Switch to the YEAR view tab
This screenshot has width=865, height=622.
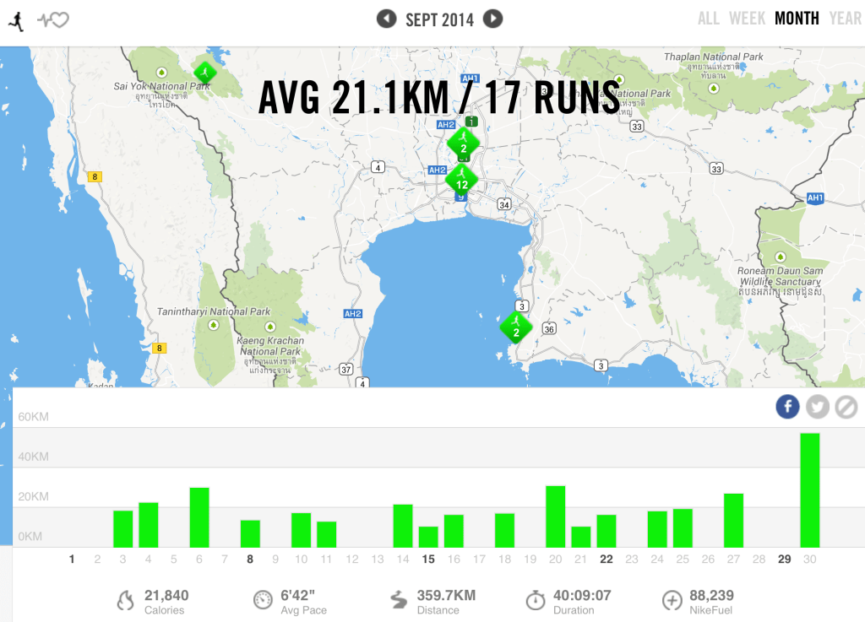846,18
